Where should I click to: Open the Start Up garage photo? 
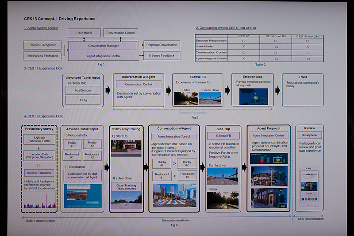(126, 148)
